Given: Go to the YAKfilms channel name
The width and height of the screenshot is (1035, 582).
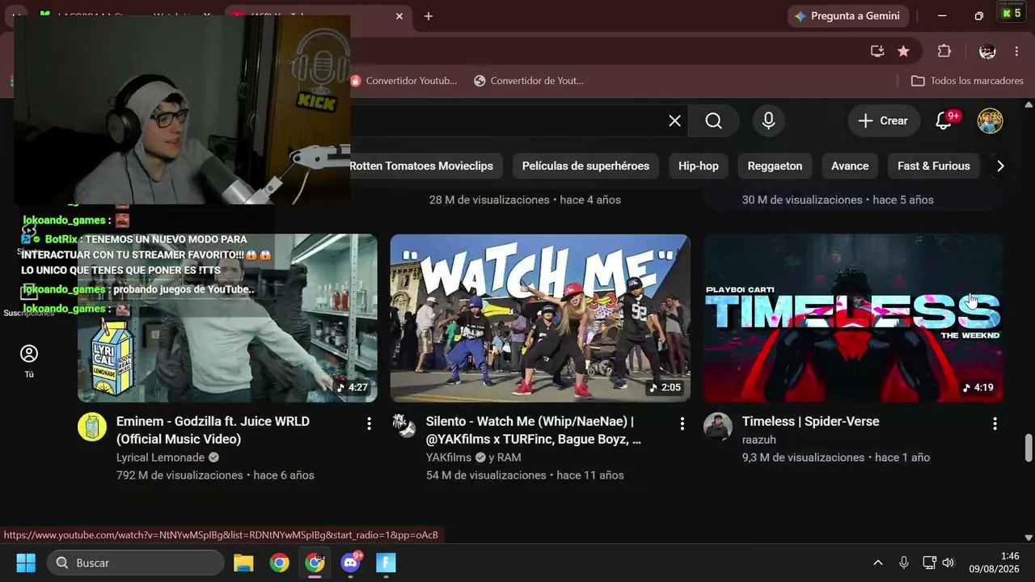Looking at the screenshot, I should (449, 458).
